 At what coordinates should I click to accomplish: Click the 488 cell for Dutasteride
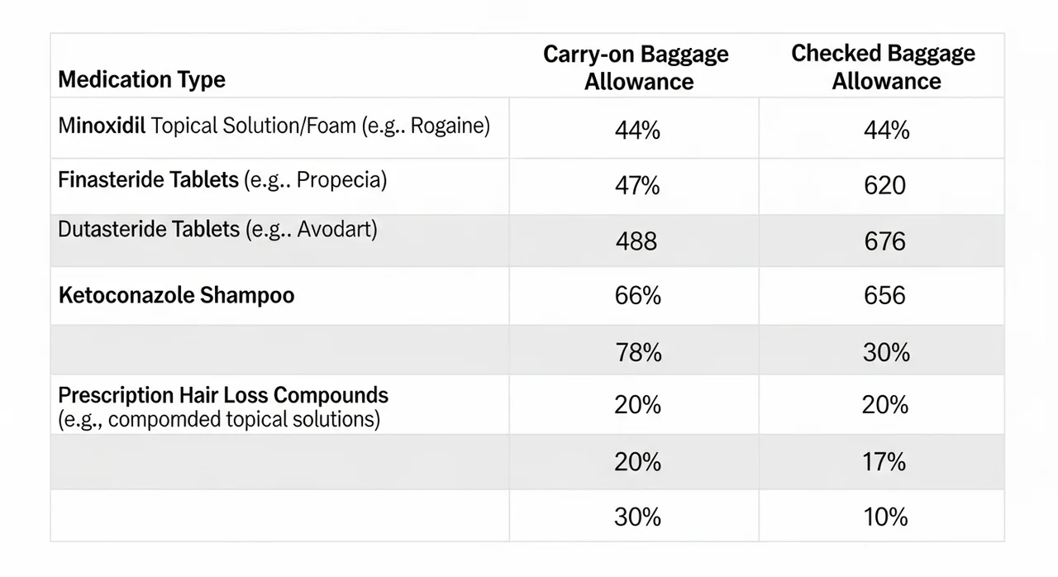pyautogui.click(x=636, y=241)
